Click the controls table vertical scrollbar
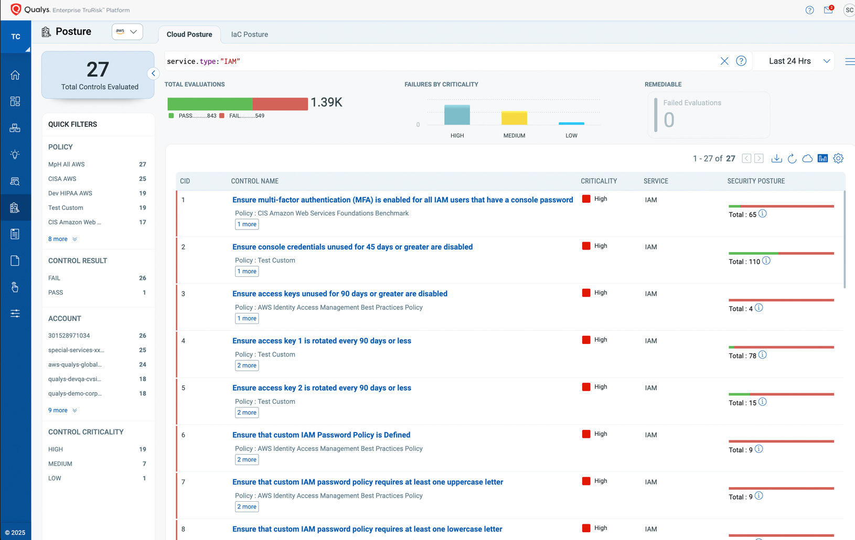This screenshot has width=855, height=540. point(845,240)
